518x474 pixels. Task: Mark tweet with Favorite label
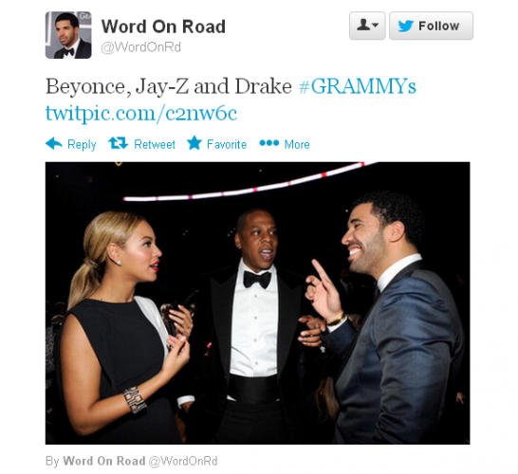click(227, 144)
